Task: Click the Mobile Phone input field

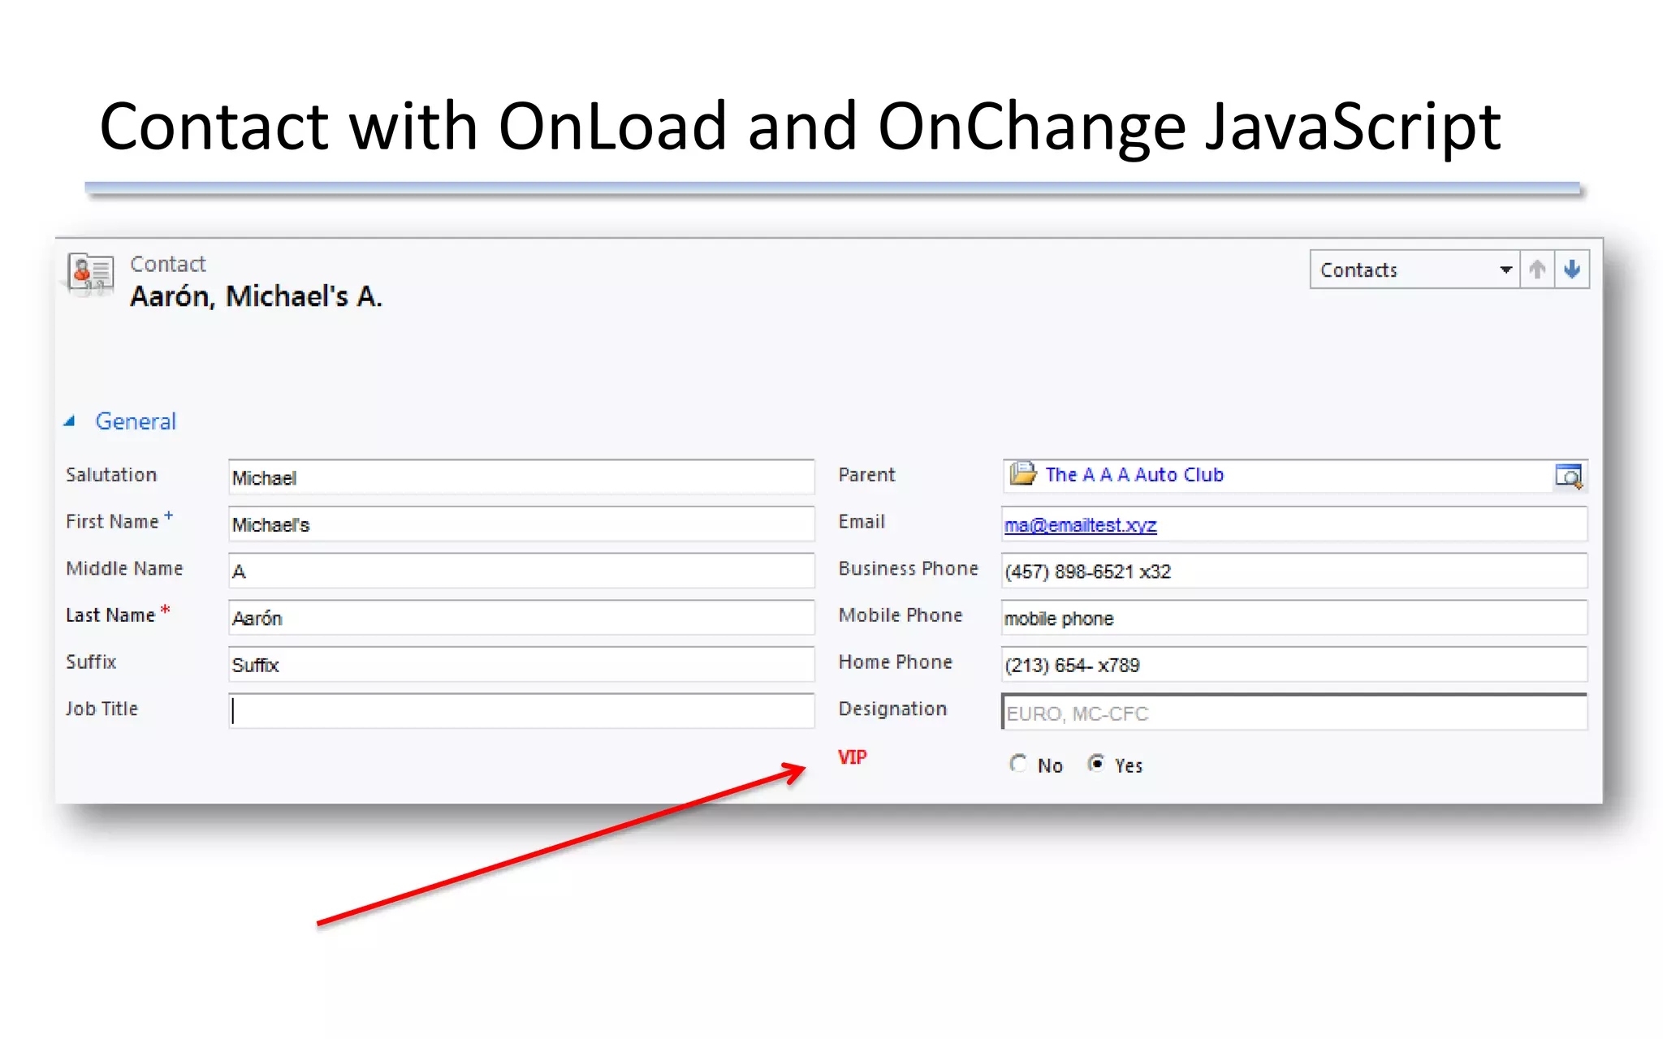Action: coord(1294,618)
